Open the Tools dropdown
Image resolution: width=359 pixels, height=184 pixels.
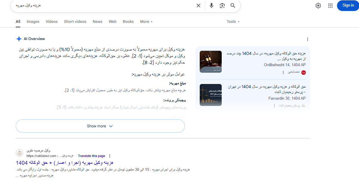(233, 22)
